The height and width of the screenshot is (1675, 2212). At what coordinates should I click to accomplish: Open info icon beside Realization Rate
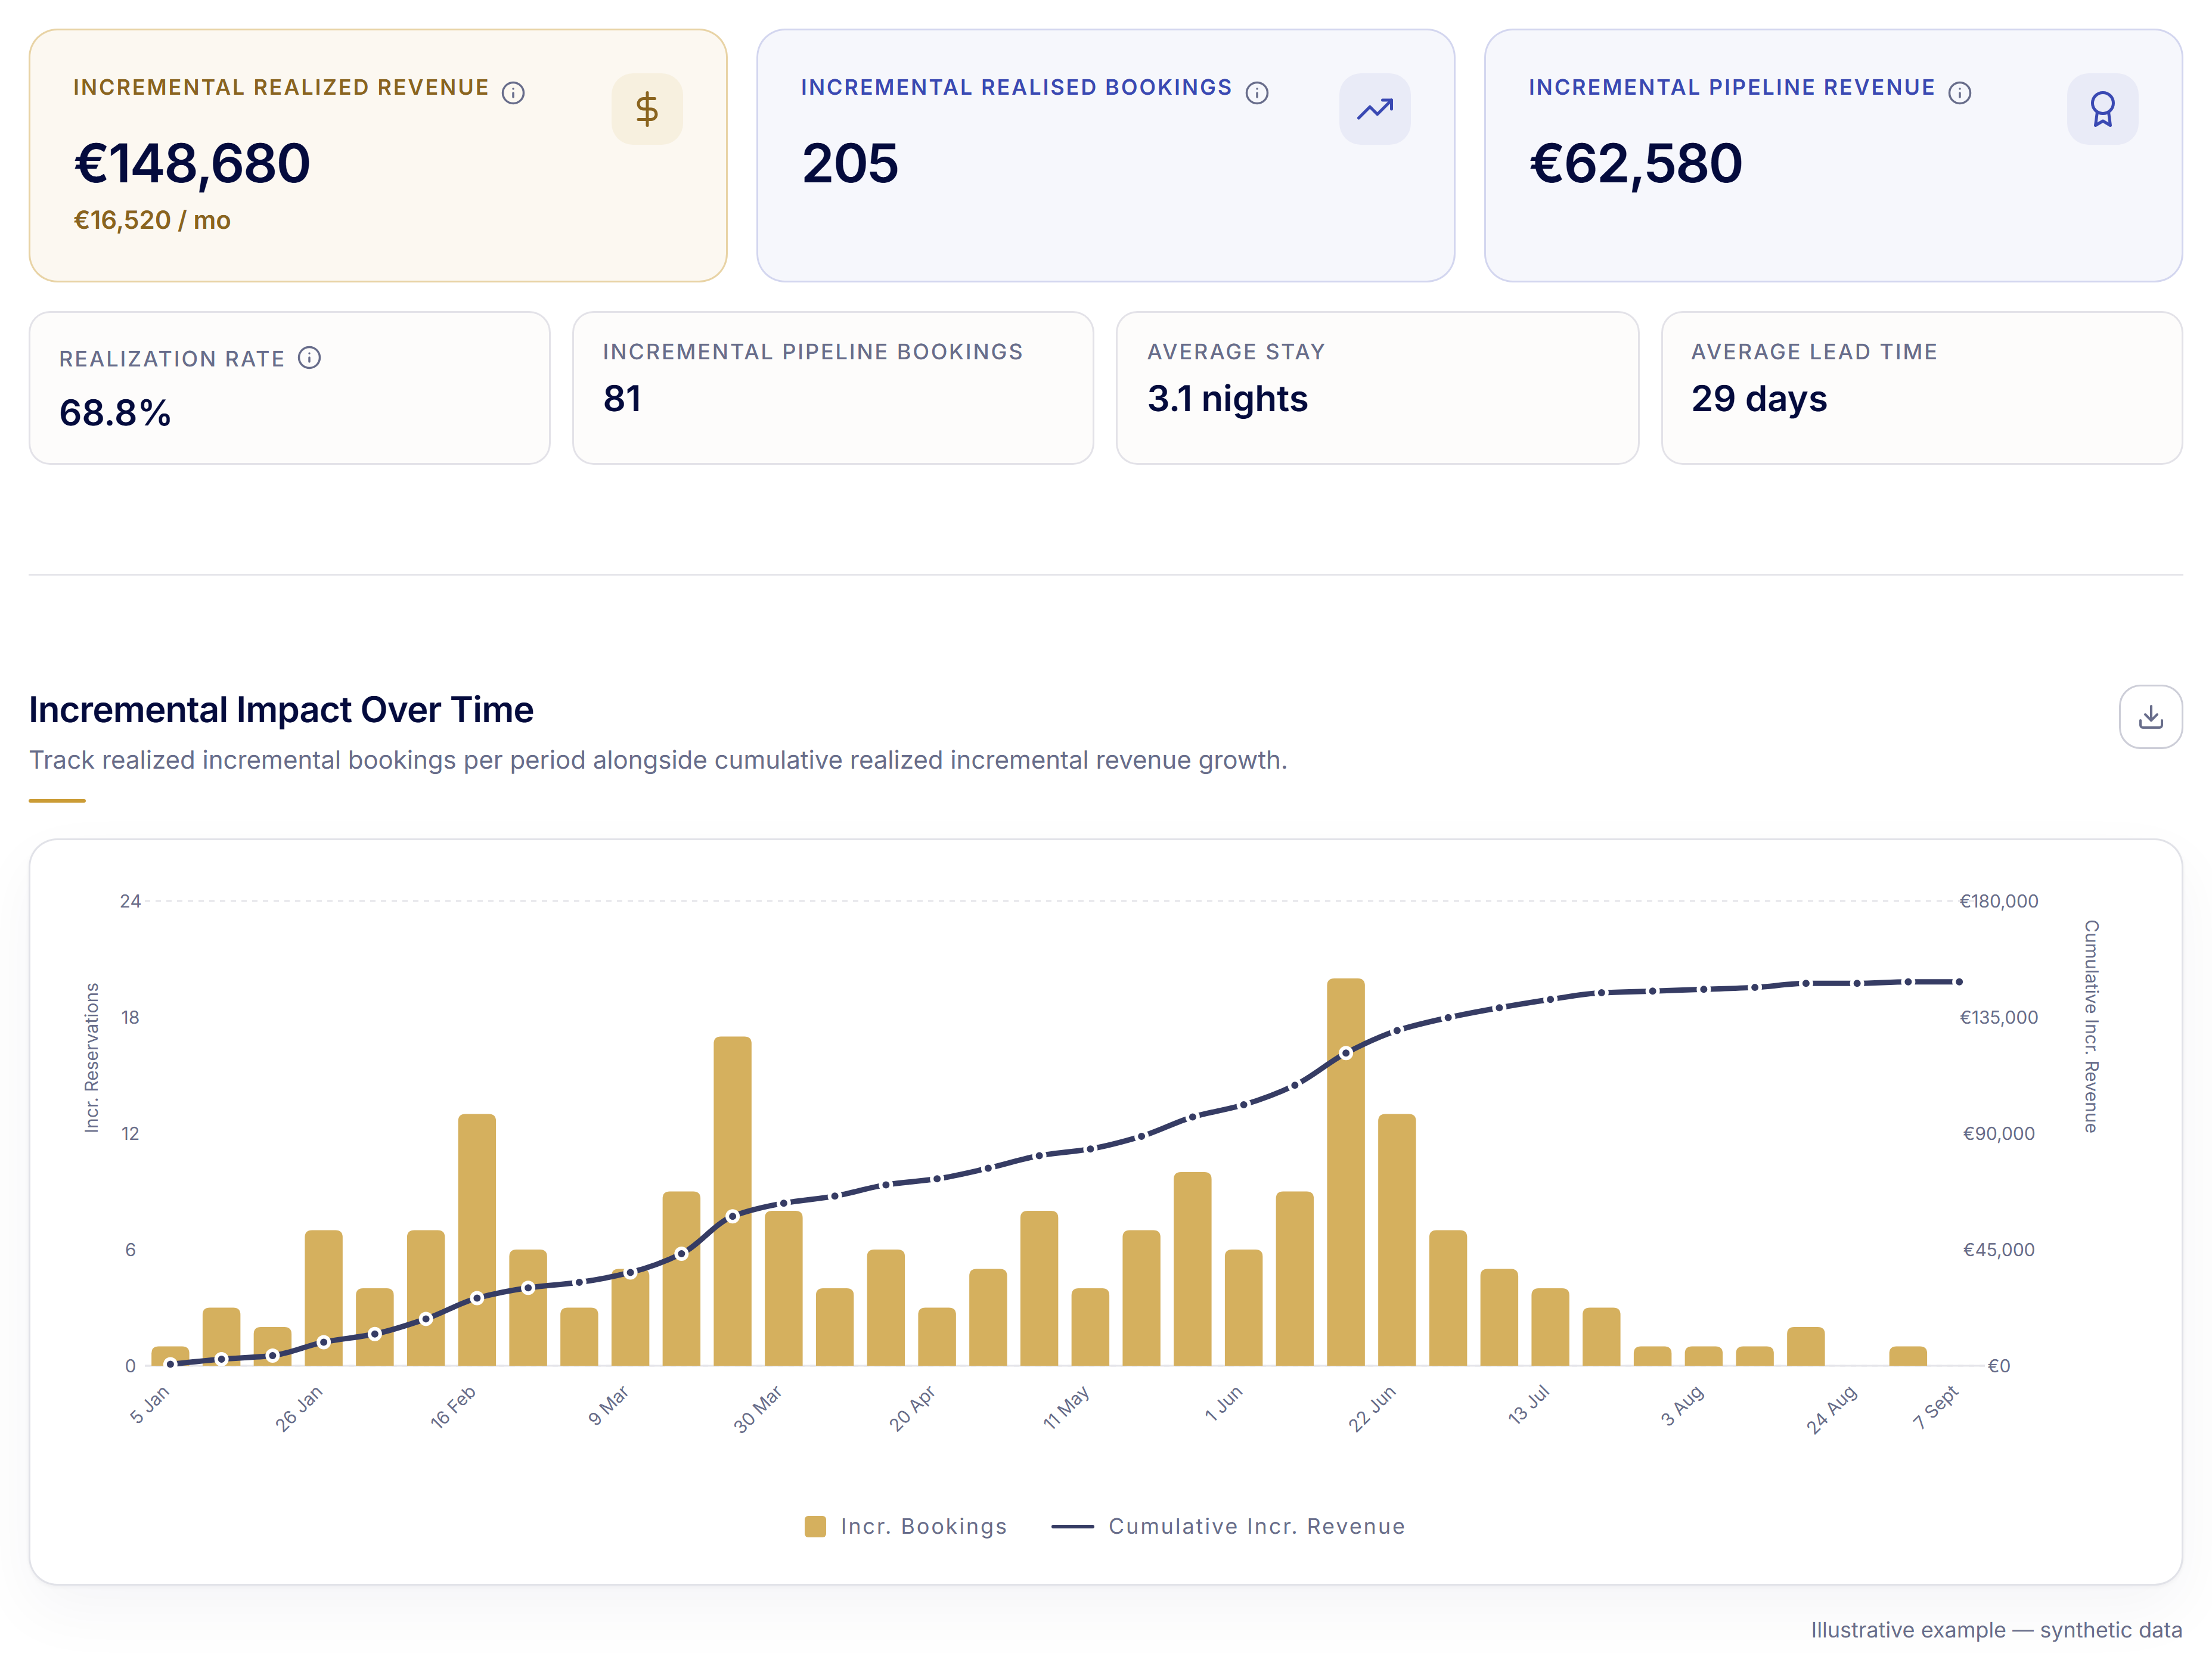pyautogui.click(x=310, y=358)
